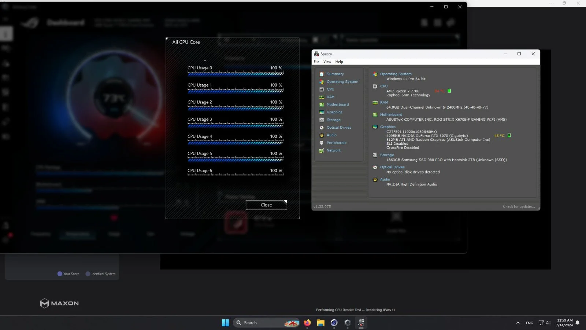Viewport: 586px width, 330px height.
Task: Click the taskbar Search box
Action: 267,323
